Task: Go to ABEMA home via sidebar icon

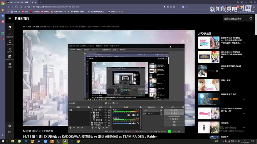Action: pos(10,27)
